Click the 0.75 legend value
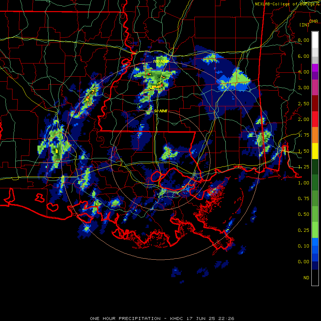The image size is (321, 321). pos(304,199)
